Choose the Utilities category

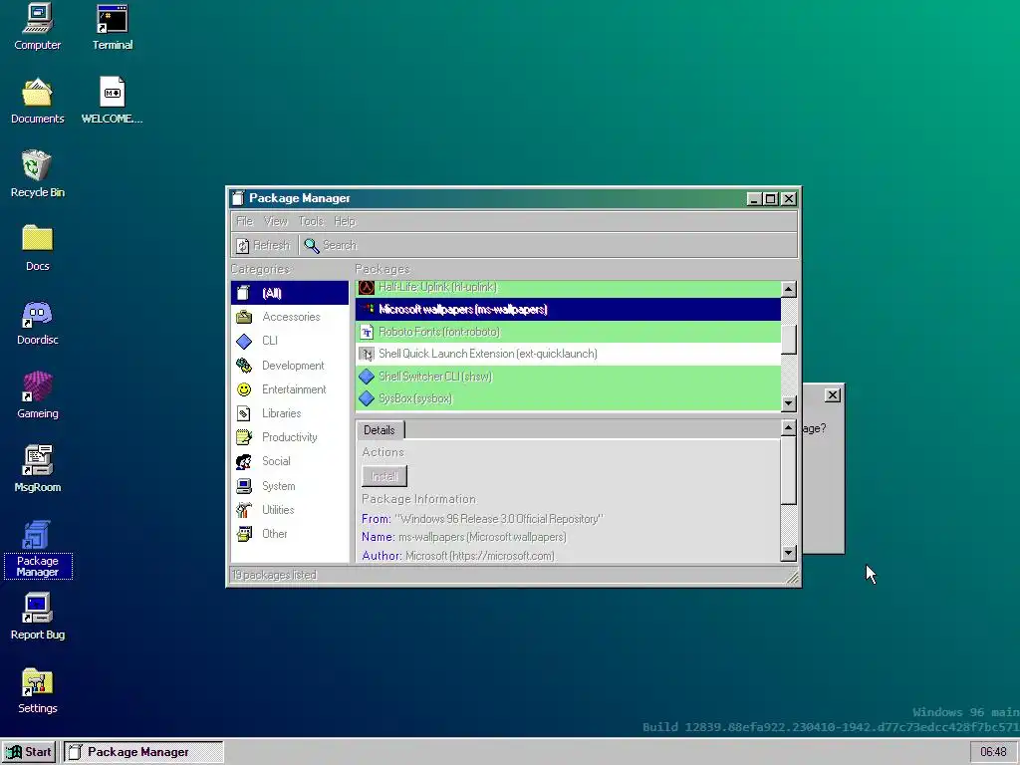point(290,509)
